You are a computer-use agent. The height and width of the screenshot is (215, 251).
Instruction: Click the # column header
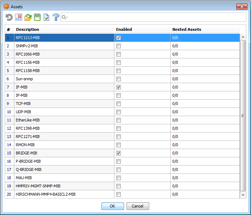pos(9,29)
